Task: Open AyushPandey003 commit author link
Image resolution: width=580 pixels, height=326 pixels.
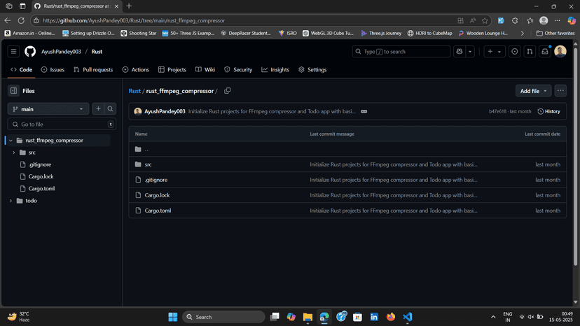Action: click(165, 111)
